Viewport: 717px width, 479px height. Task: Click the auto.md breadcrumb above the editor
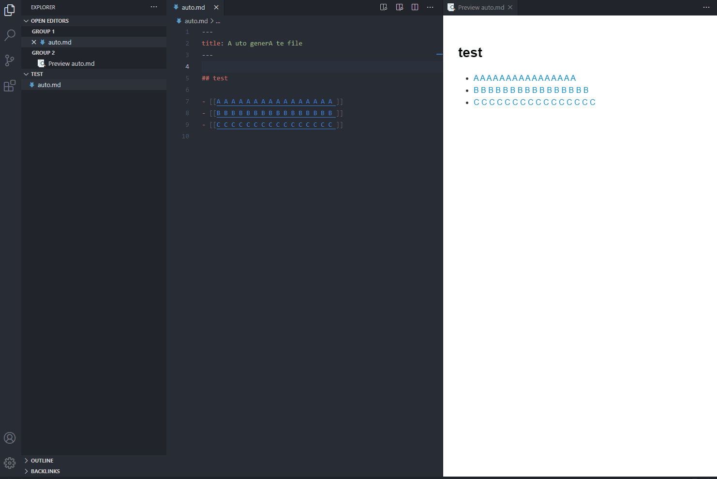coord(197,21)
